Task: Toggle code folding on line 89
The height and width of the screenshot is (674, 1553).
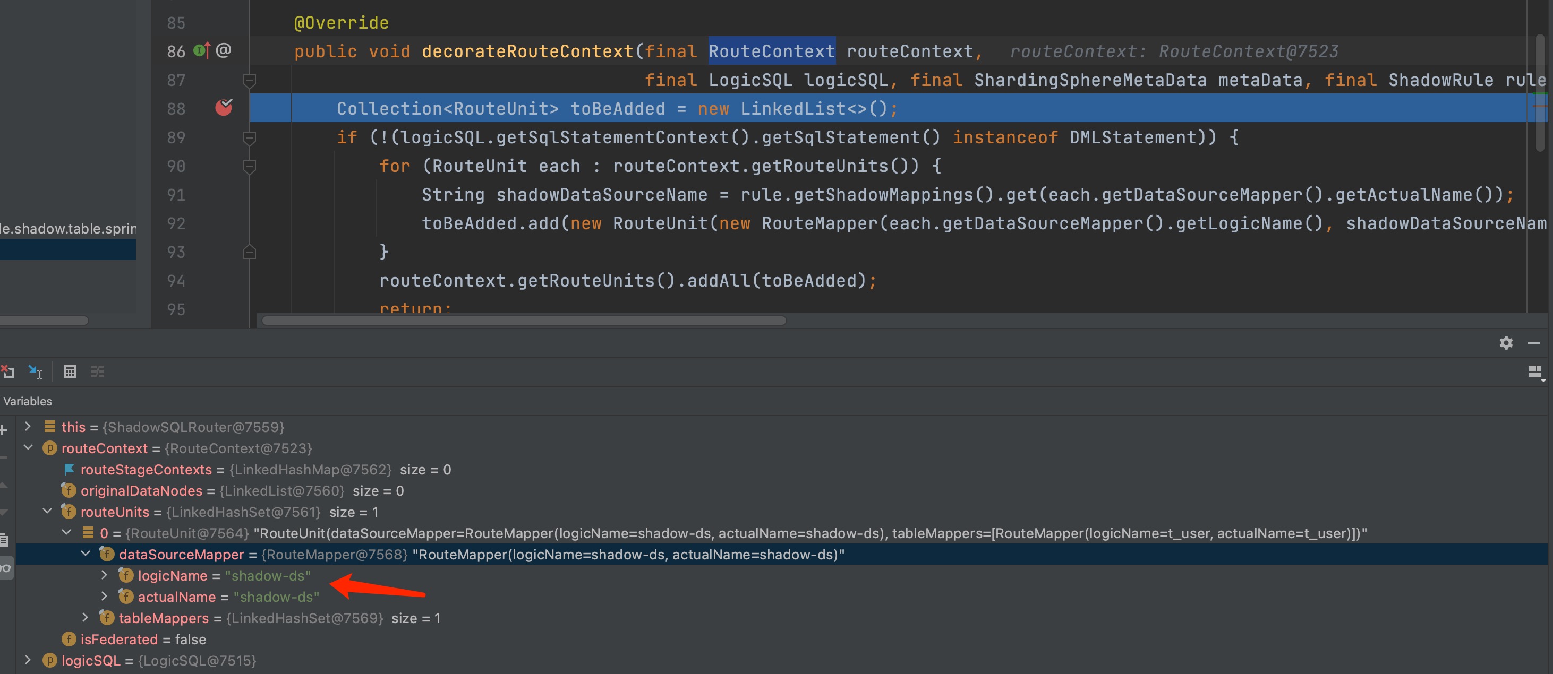Action: 250,137
